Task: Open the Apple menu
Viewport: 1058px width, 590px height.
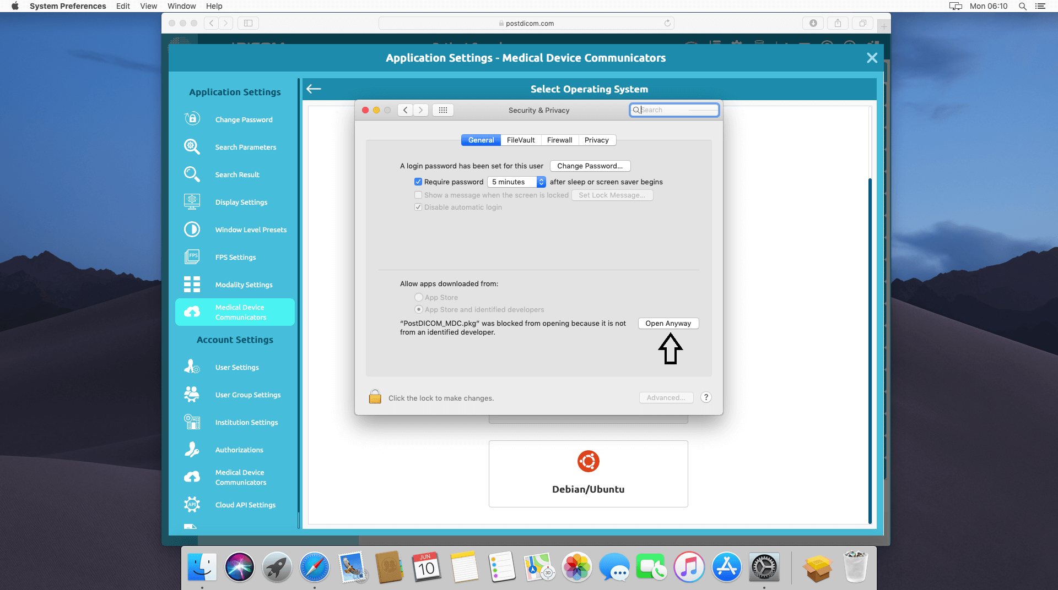Action: 15,6
